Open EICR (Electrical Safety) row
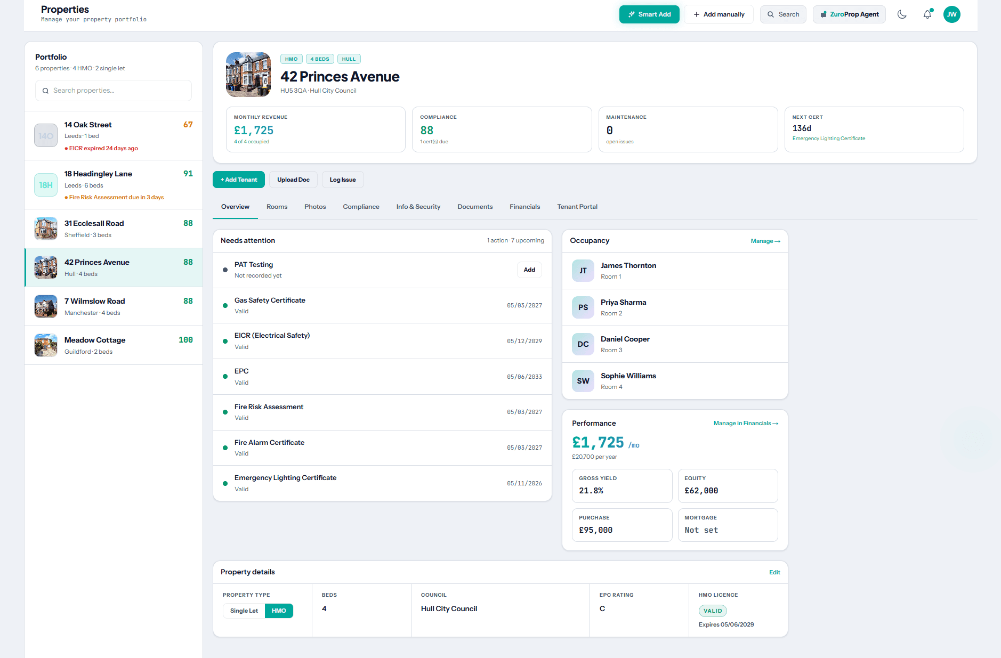Viewport: 1001px width, 658px height. tap(382, 341)
